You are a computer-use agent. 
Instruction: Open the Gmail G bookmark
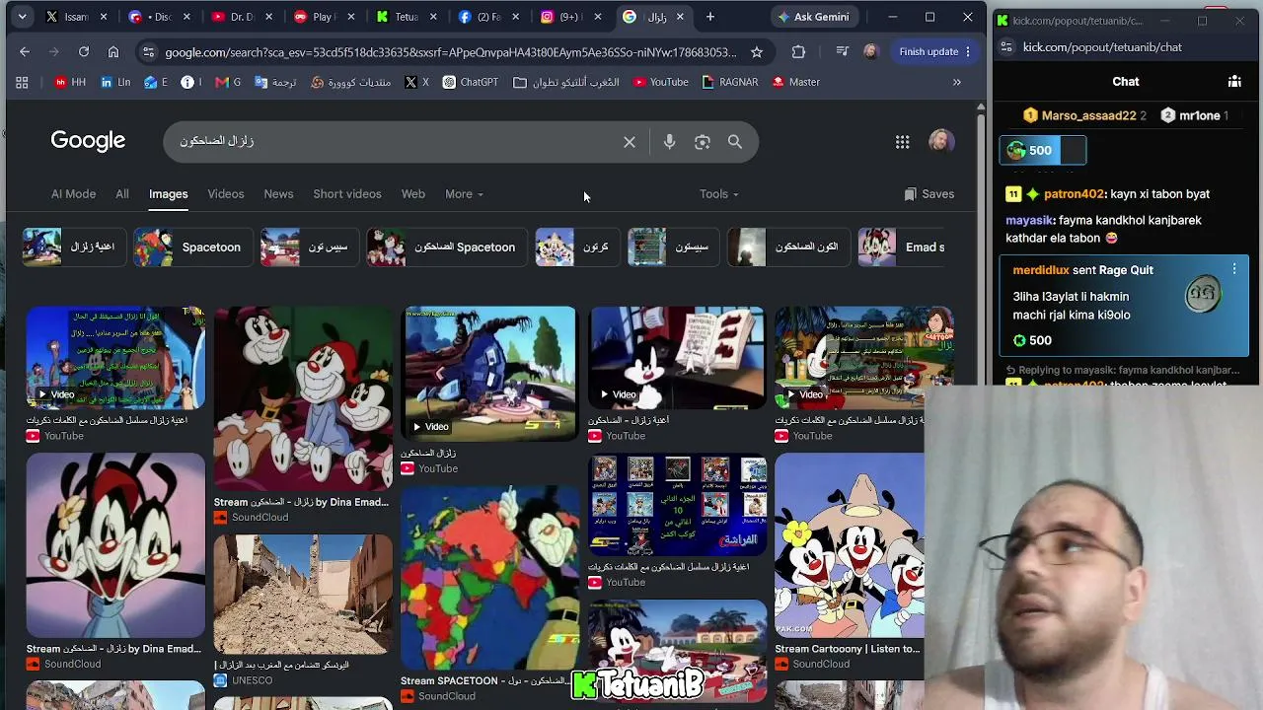[228, 82]
